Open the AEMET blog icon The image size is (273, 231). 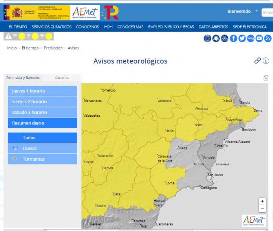(250, 38)
